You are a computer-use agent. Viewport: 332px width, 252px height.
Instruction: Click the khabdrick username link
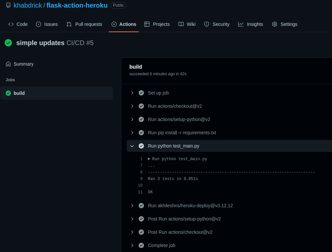[28, 5]
